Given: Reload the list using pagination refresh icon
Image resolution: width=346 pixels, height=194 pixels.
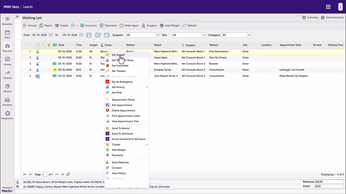Looking at the screenshot, I should tap(68, 174).
